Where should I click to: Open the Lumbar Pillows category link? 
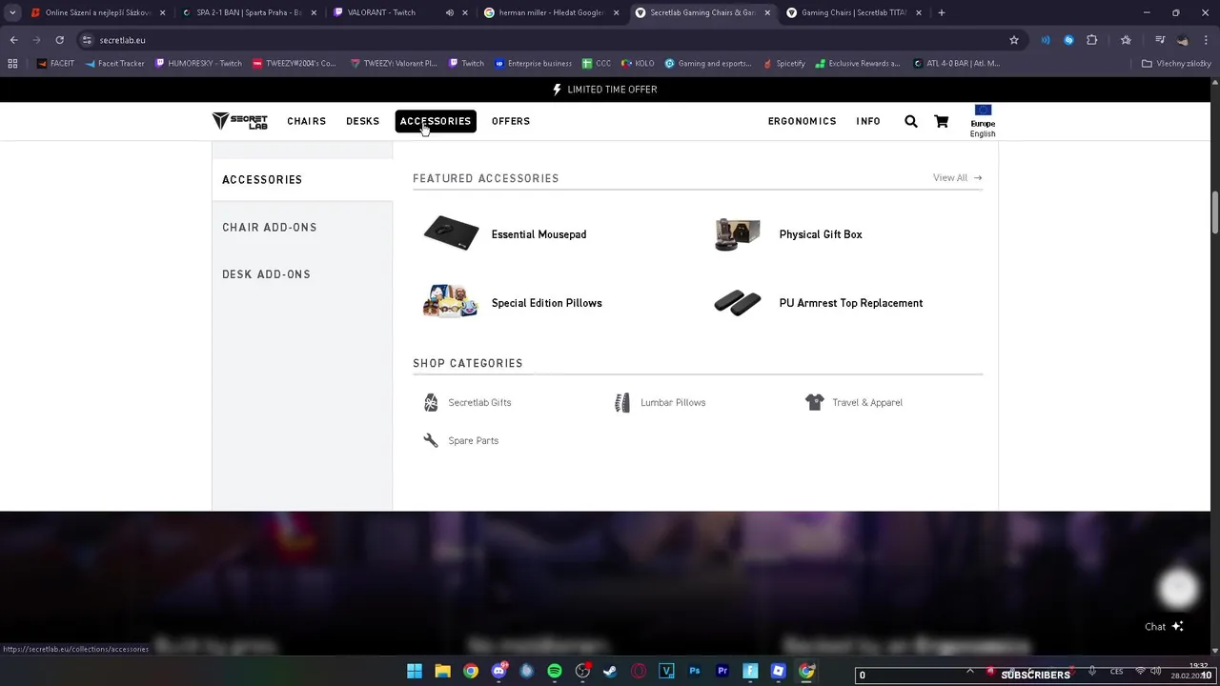pos(673,403)
